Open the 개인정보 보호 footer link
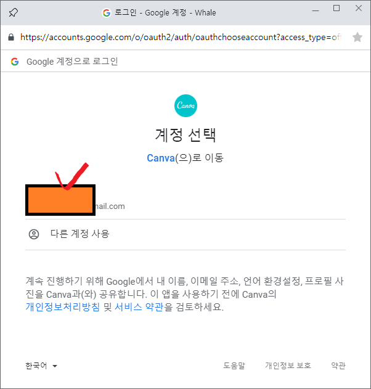 click(x=288, y=366)
